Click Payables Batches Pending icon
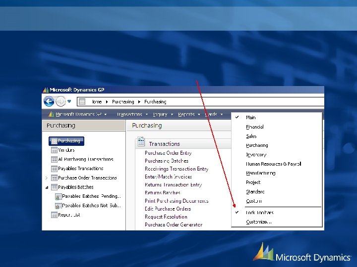 tap(59, 197)
